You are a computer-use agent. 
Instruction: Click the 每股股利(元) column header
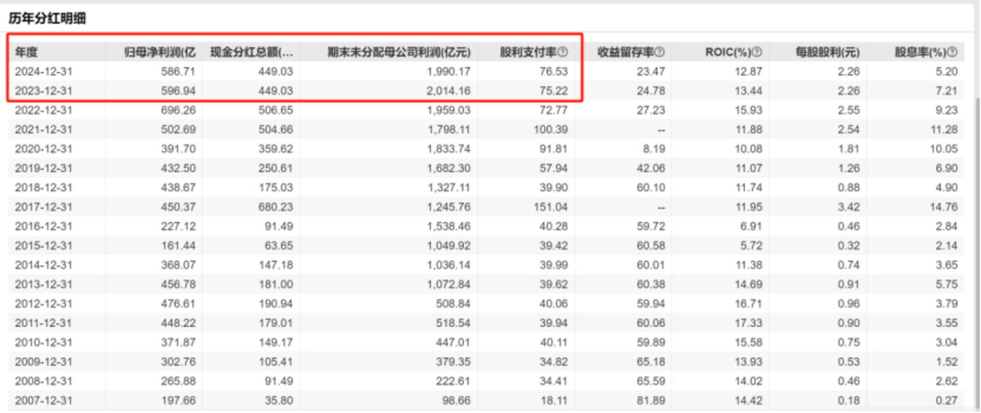click(828, 52)
